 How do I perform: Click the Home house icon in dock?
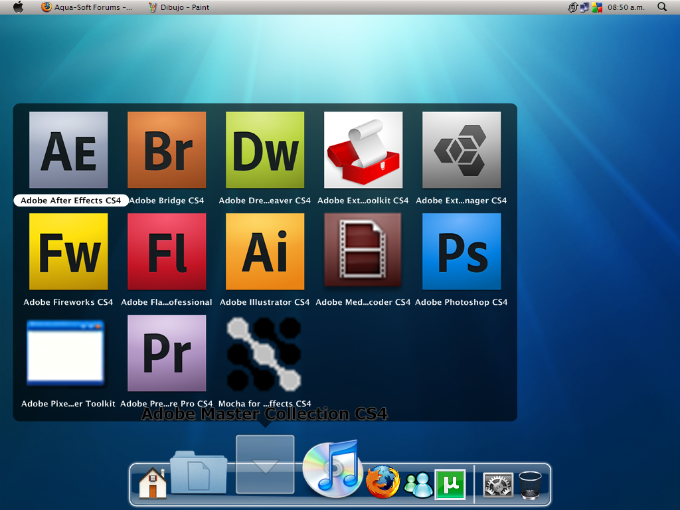pos(153,483)
